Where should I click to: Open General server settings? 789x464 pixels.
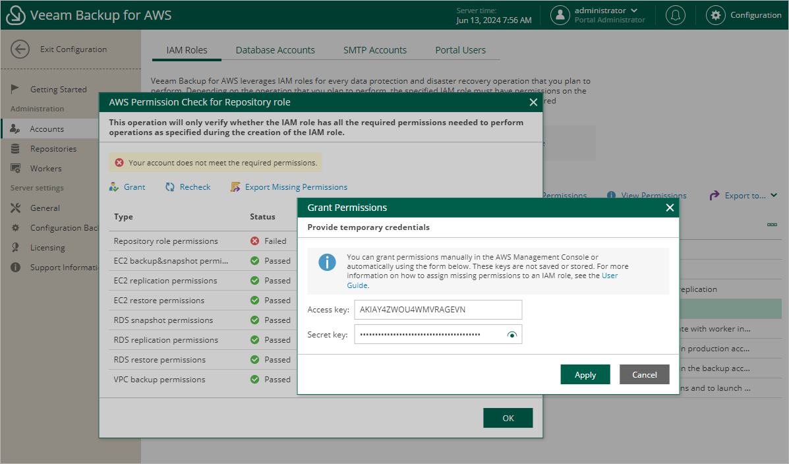[45, 208]
